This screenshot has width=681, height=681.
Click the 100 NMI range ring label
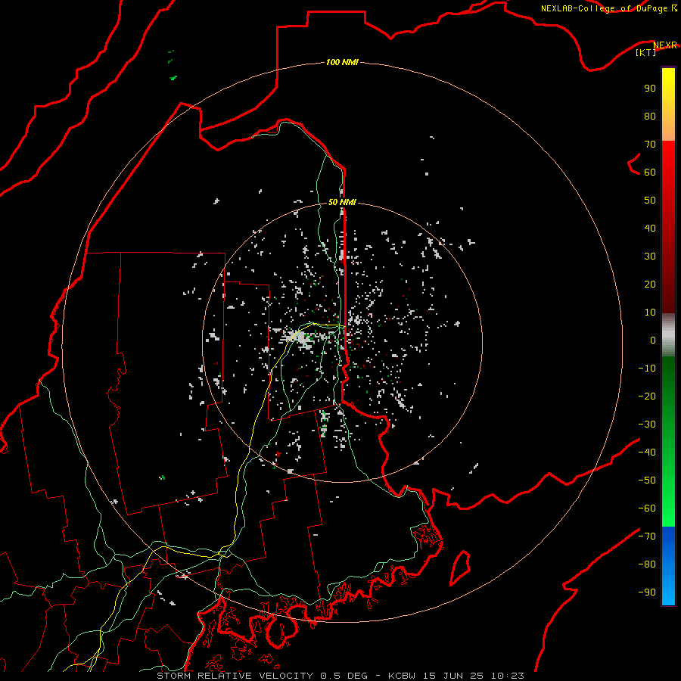tap(342, 62)
